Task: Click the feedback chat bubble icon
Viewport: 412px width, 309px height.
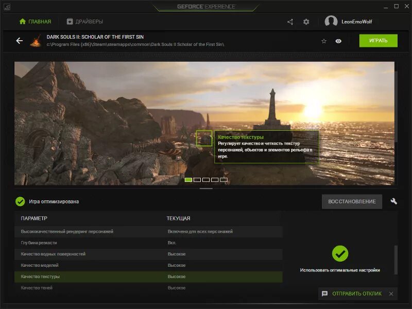Action: click(x=325, y=294)
